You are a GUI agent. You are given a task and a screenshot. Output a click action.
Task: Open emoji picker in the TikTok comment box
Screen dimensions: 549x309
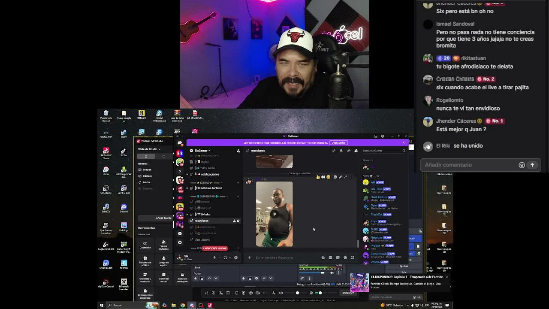click(x=522, y=165)
